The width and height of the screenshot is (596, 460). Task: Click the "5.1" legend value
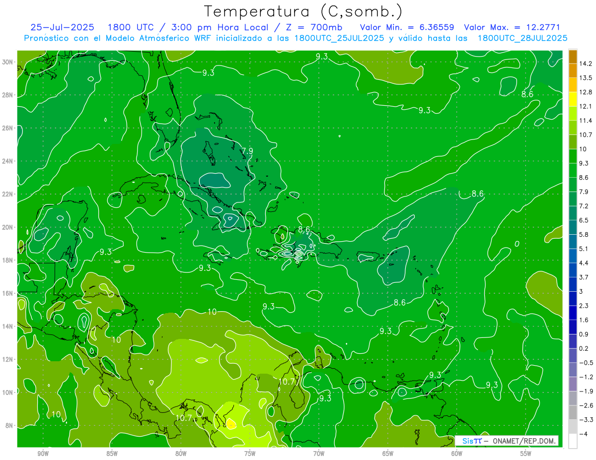pos(584,249)
